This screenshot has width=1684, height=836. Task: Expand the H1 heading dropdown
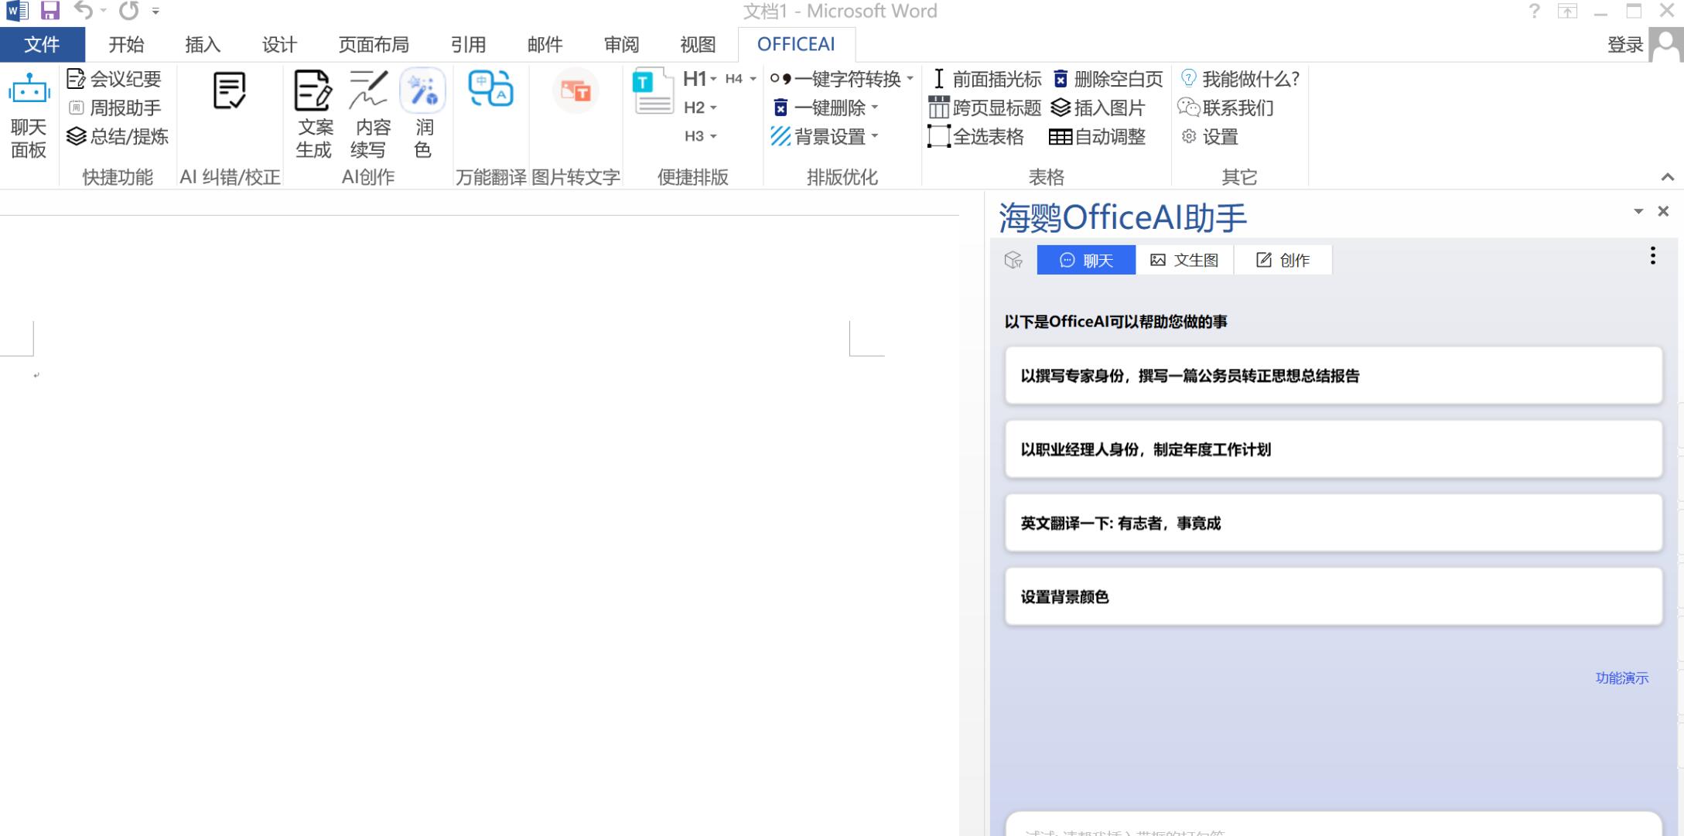(713, 79)
